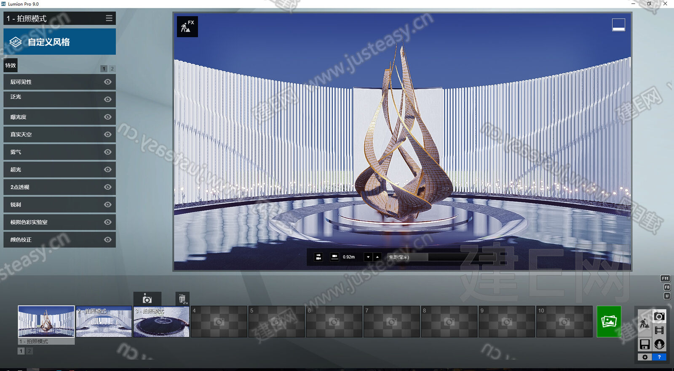Open the Panorama mode icon

659,344
